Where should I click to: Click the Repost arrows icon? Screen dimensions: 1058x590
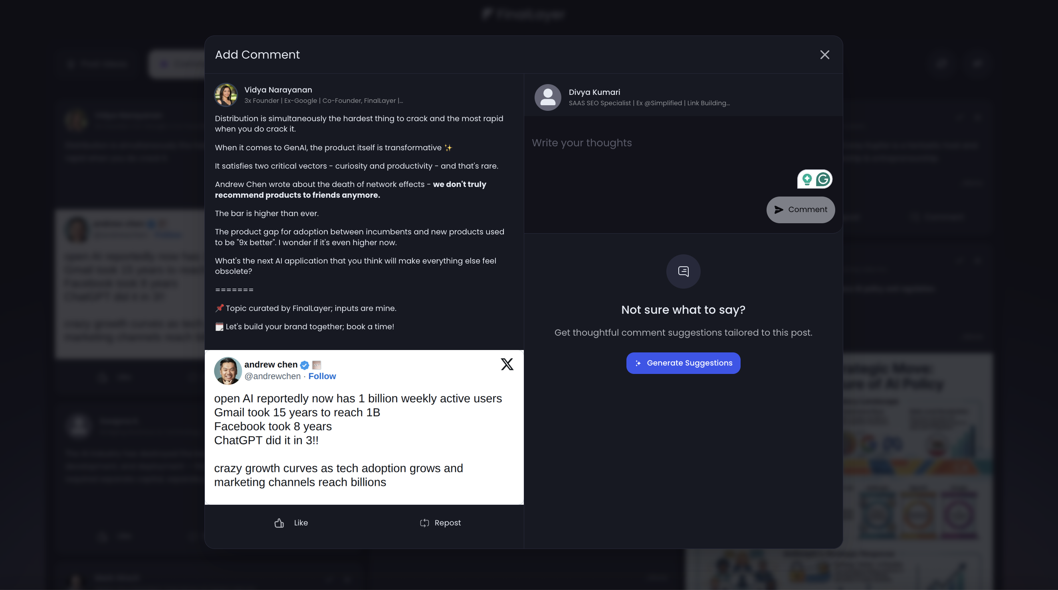point(424,523)
